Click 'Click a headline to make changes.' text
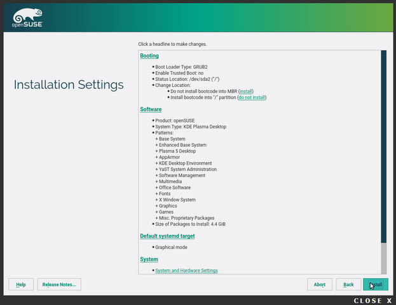 click(x=172, y=44)
